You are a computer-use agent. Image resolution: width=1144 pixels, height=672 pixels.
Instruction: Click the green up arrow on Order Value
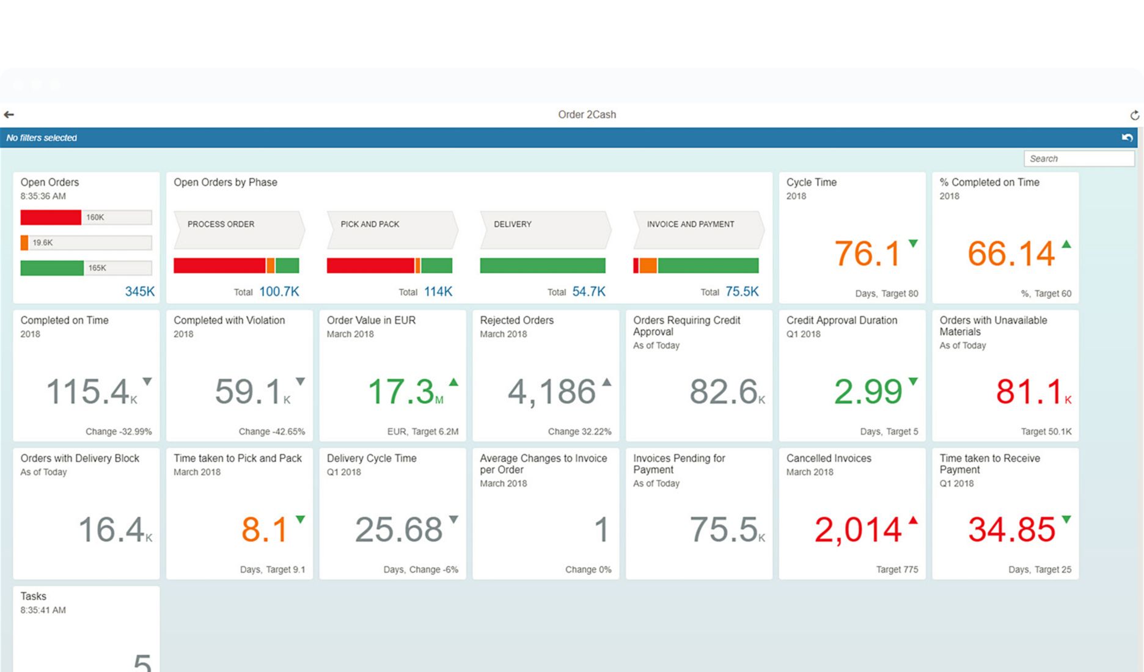tap(453, 382)
